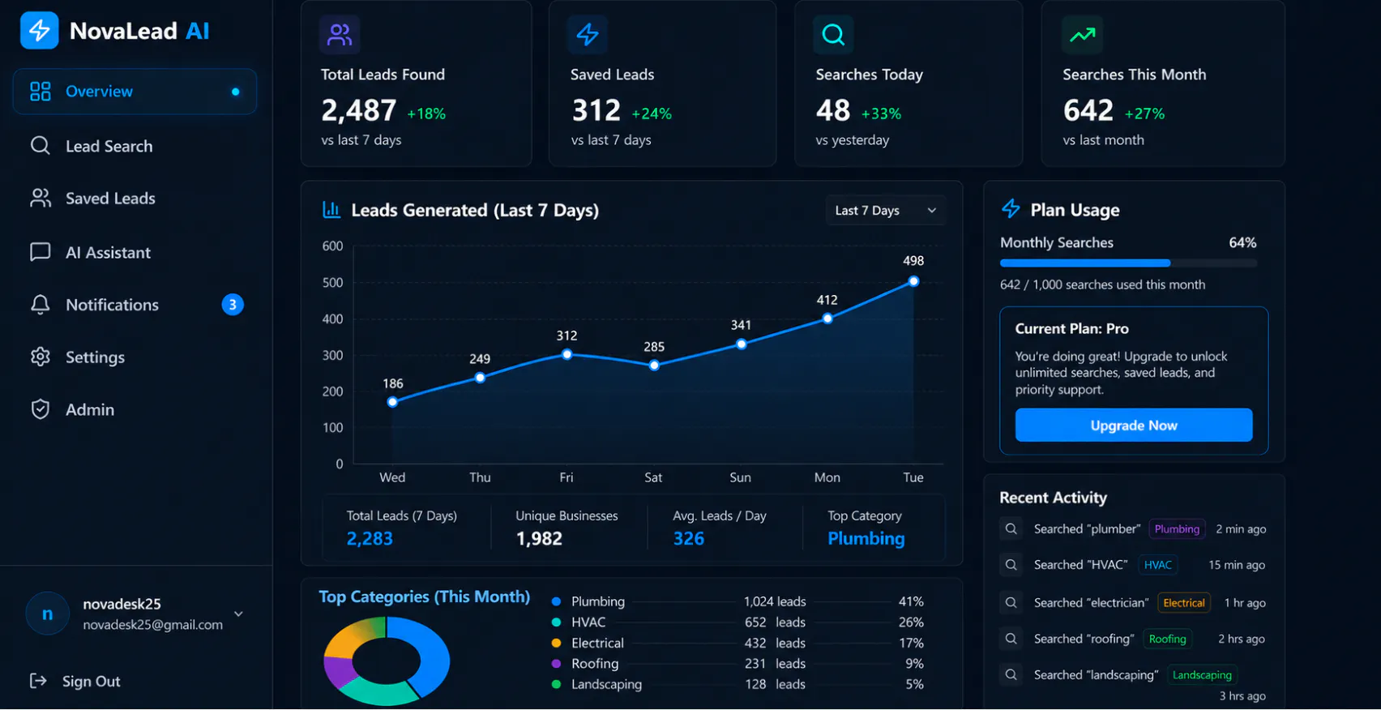1381x710 pixels.
Task: Click the Admin shield icon
Action: 41,409
